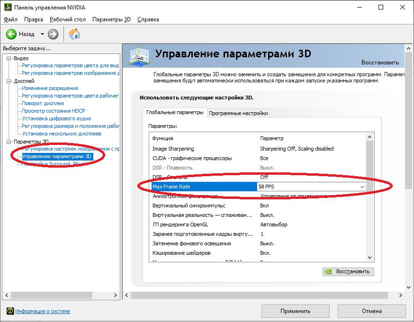Click the Forward arrow icon
414x322 pixels.
pos(53,34)
